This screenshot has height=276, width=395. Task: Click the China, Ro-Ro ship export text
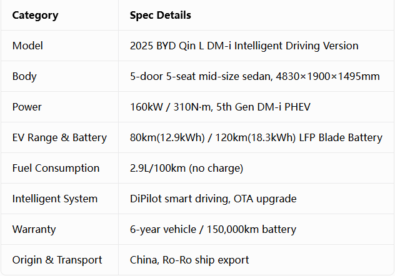tap(189, 260)
